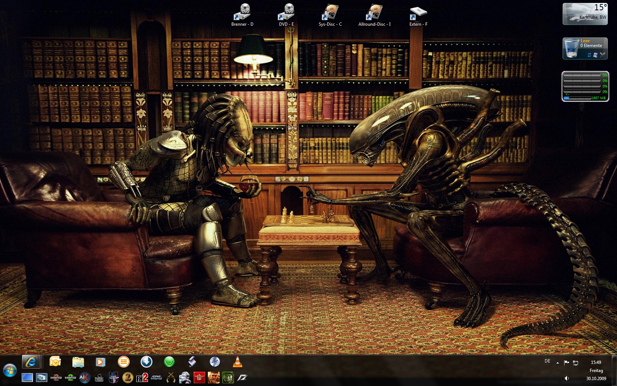Click the Show Desktop quick launch icon
Image resolution: width=617 pixels, height=386 pixels.
point(27,378)
